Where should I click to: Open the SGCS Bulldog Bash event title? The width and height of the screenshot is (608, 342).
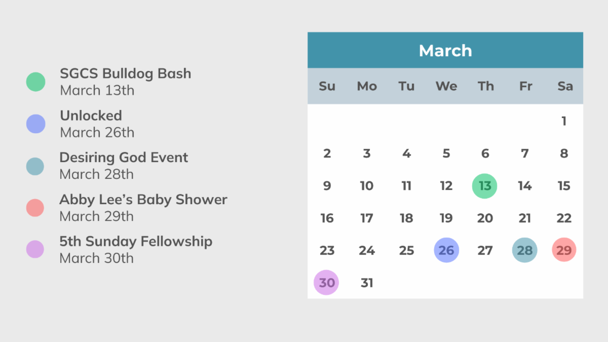pyautogui.click(x=125, y=73)
